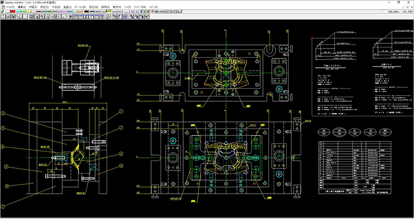The height and width of the screenshot is (219, 414).
Task: Open the ファイル(F) menu
Action: click(9, 7)
